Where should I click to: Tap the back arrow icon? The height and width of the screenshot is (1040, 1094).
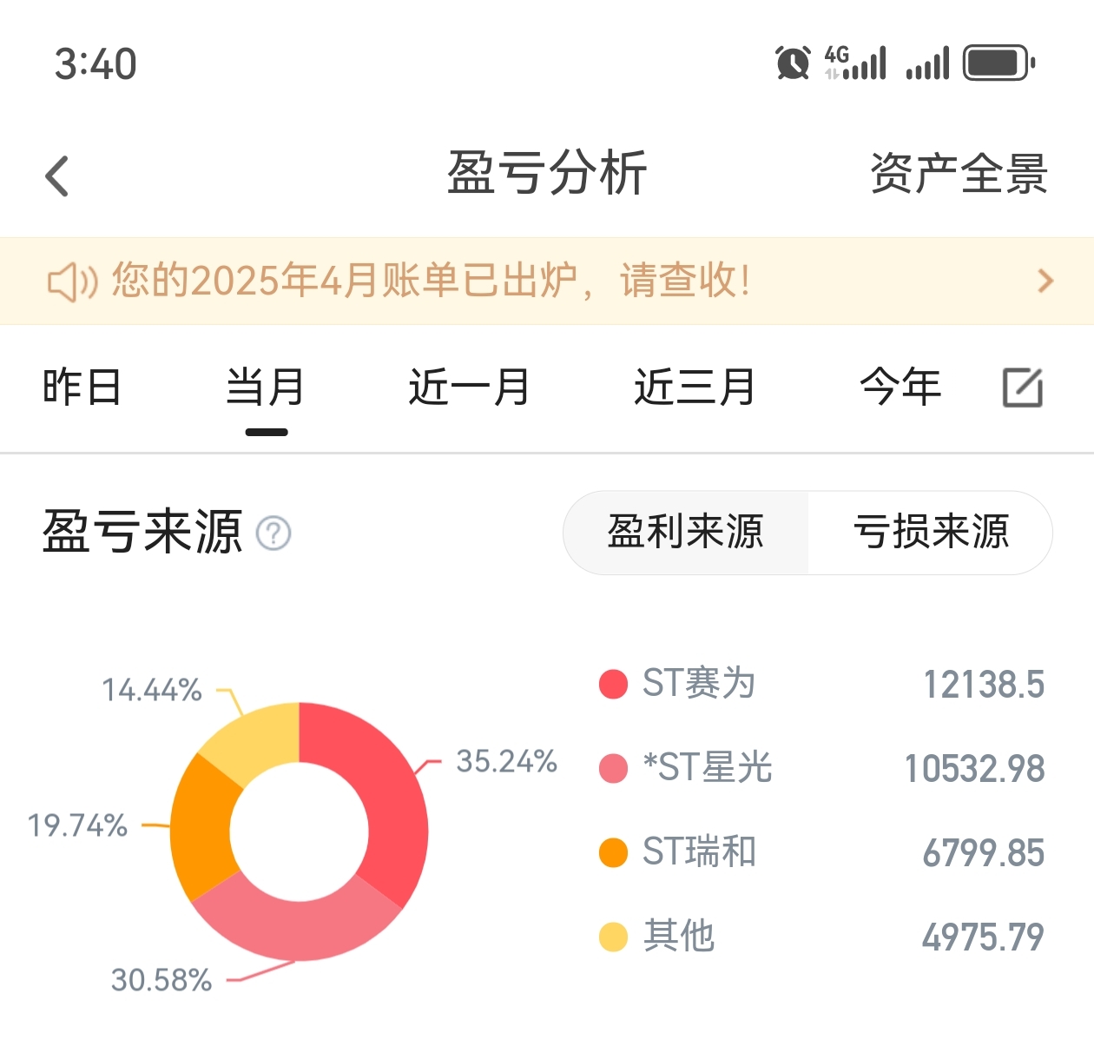[x=57, y=176]
